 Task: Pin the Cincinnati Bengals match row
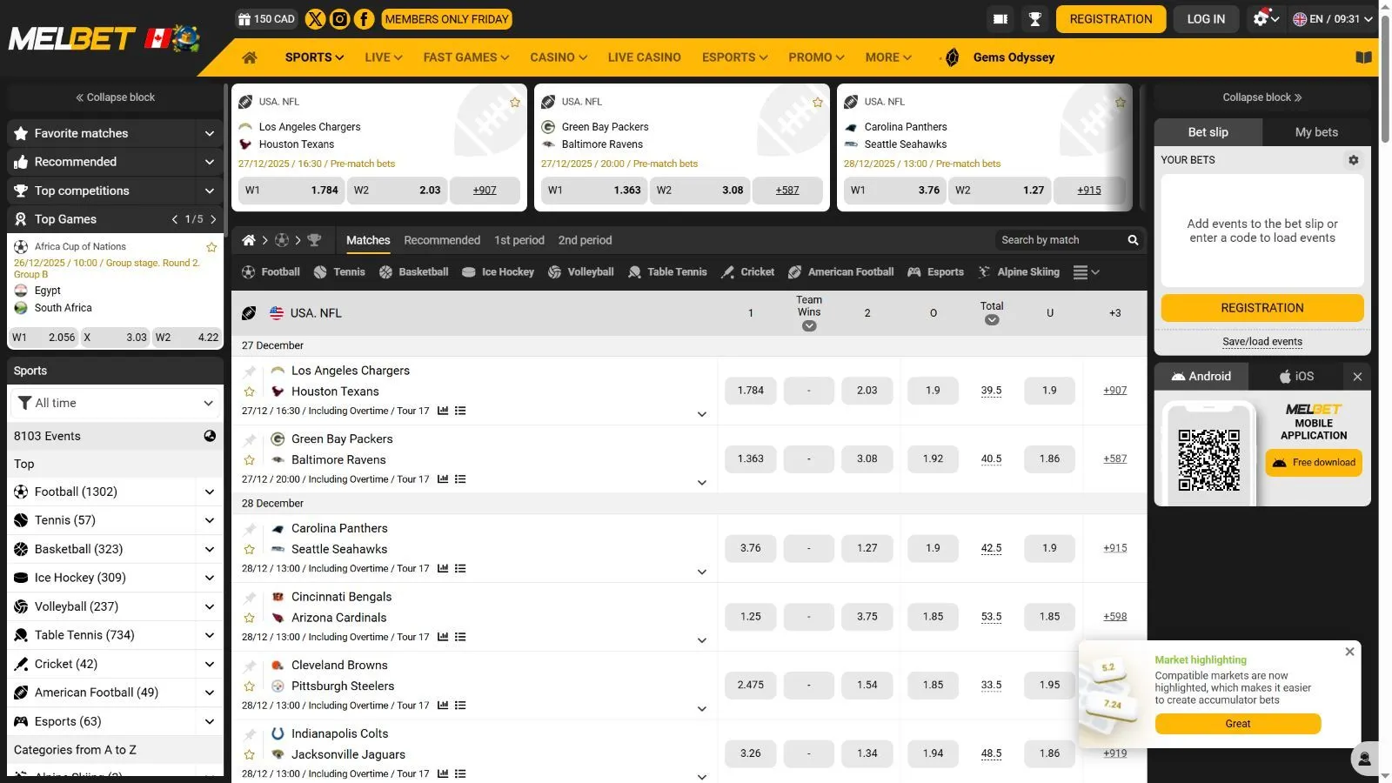pyautogui.click(x=250, y=598)
